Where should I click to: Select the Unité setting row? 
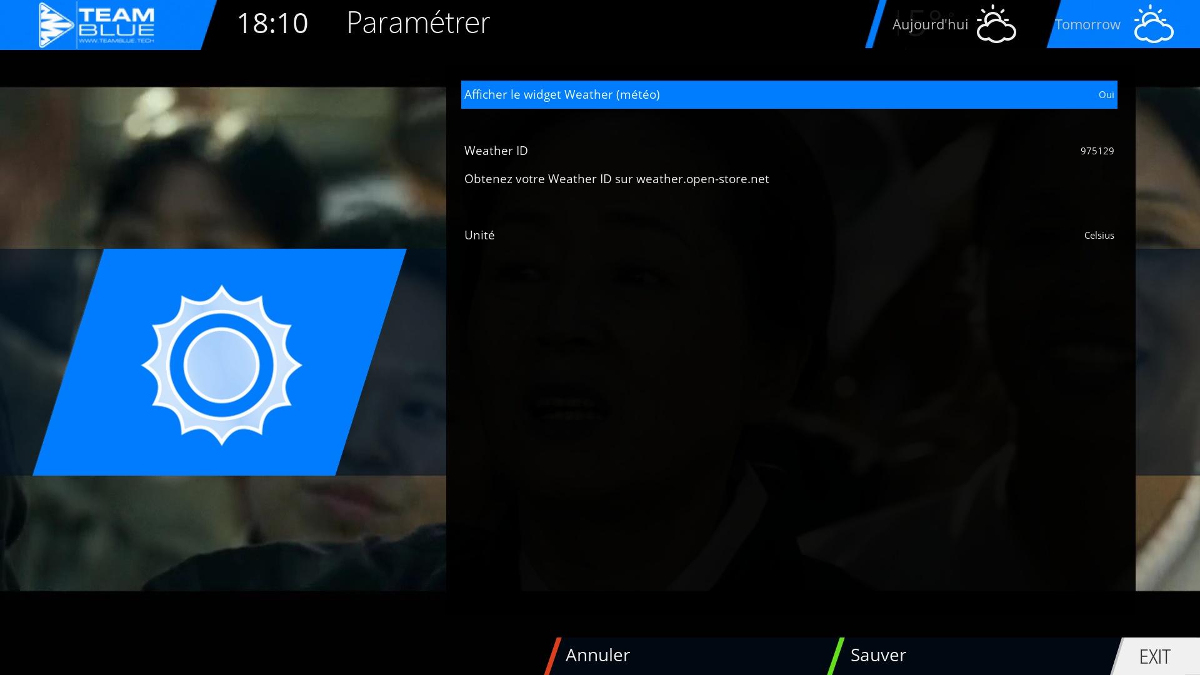pyautogui.click(x=479, y=236)
